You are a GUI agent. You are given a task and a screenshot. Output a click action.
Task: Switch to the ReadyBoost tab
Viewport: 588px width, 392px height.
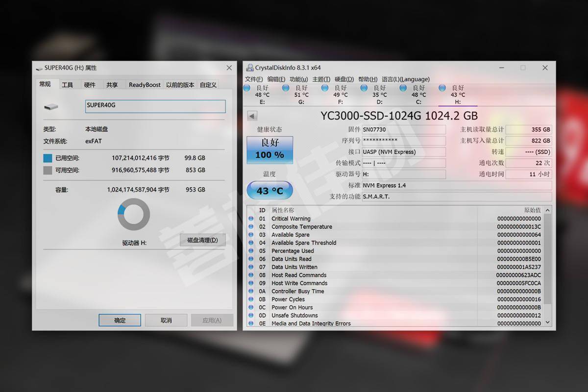pos(145,85)
